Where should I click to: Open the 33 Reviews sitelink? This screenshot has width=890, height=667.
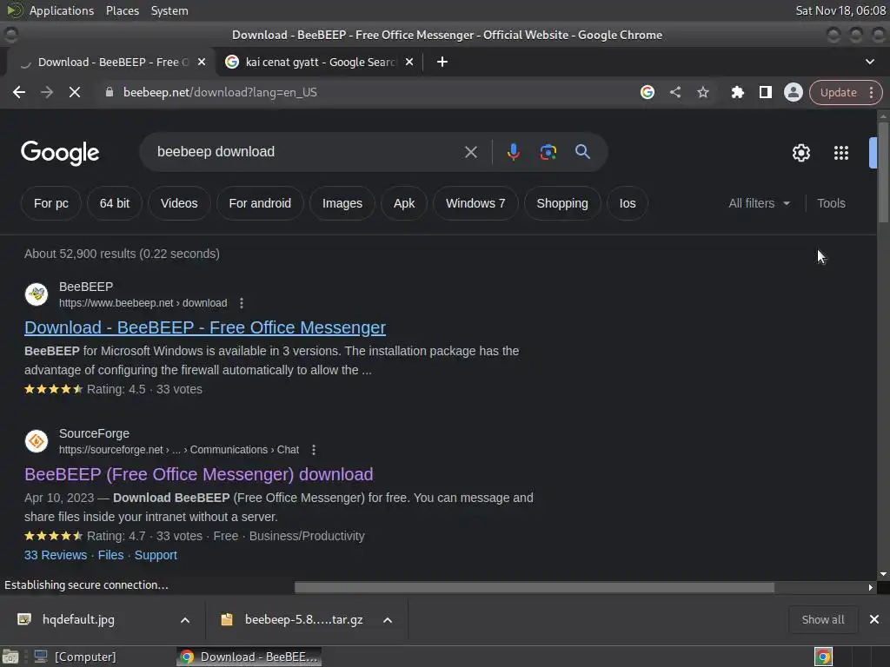pyautogui.click(x=56, y=555)
